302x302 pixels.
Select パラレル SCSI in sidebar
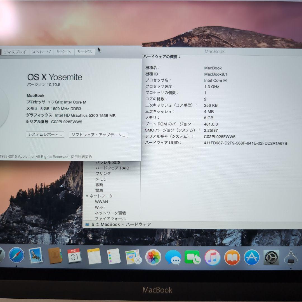click(108, 162)
